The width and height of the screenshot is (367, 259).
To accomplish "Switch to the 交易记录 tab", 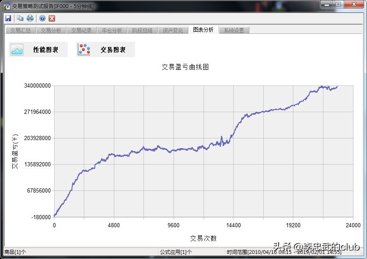I will [81, 30].
